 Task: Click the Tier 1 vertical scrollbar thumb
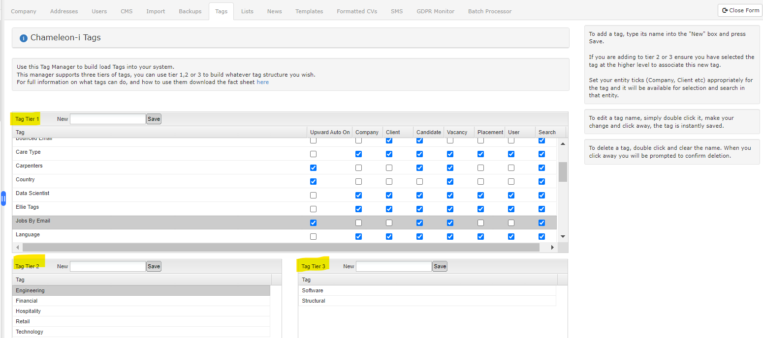coord(563,172)
